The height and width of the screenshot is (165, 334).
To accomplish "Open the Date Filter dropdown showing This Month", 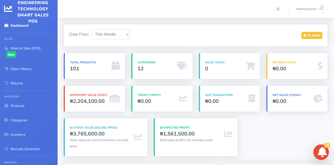I will pyautogui.click(x=111, y=34).
